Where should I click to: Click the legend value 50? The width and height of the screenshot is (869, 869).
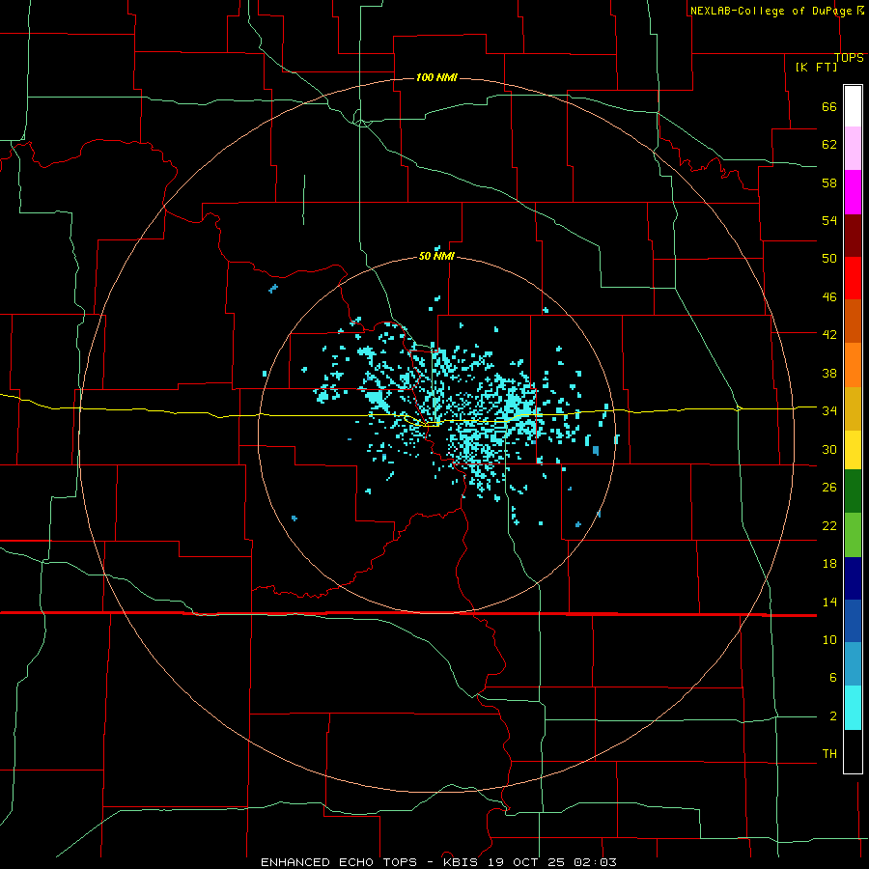(829, 259)
